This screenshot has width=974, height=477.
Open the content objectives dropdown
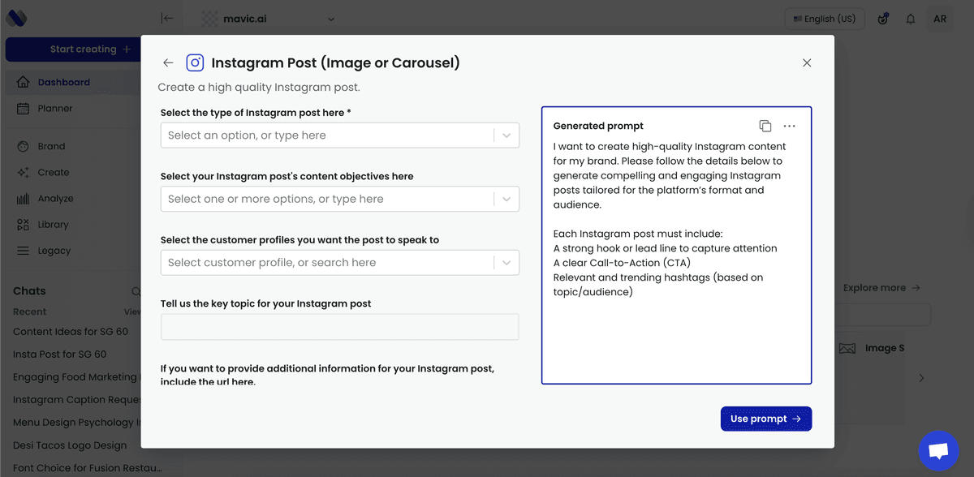tap(506, 199)
